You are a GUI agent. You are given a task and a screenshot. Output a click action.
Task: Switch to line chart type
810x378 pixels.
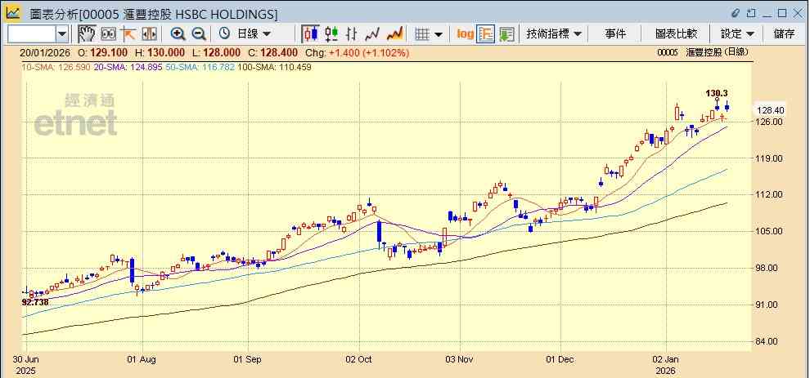(x=372, y=34)
